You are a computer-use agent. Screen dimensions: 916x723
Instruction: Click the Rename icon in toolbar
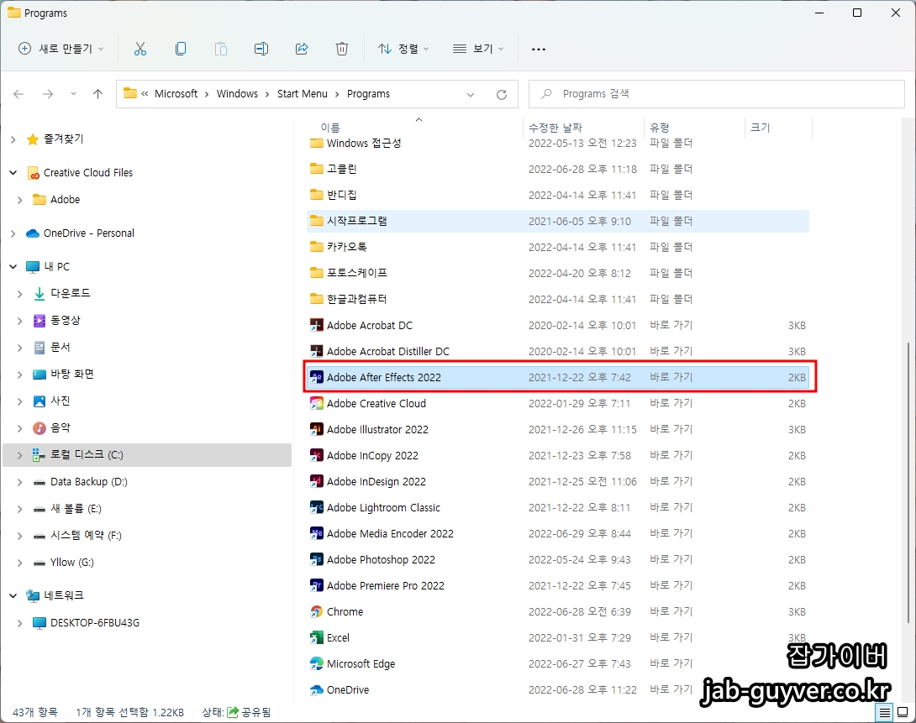coord(261,49)
